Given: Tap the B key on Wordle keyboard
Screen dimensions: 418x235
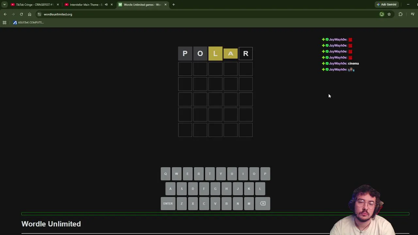Looking at the screenshot, I should (226, 204).
